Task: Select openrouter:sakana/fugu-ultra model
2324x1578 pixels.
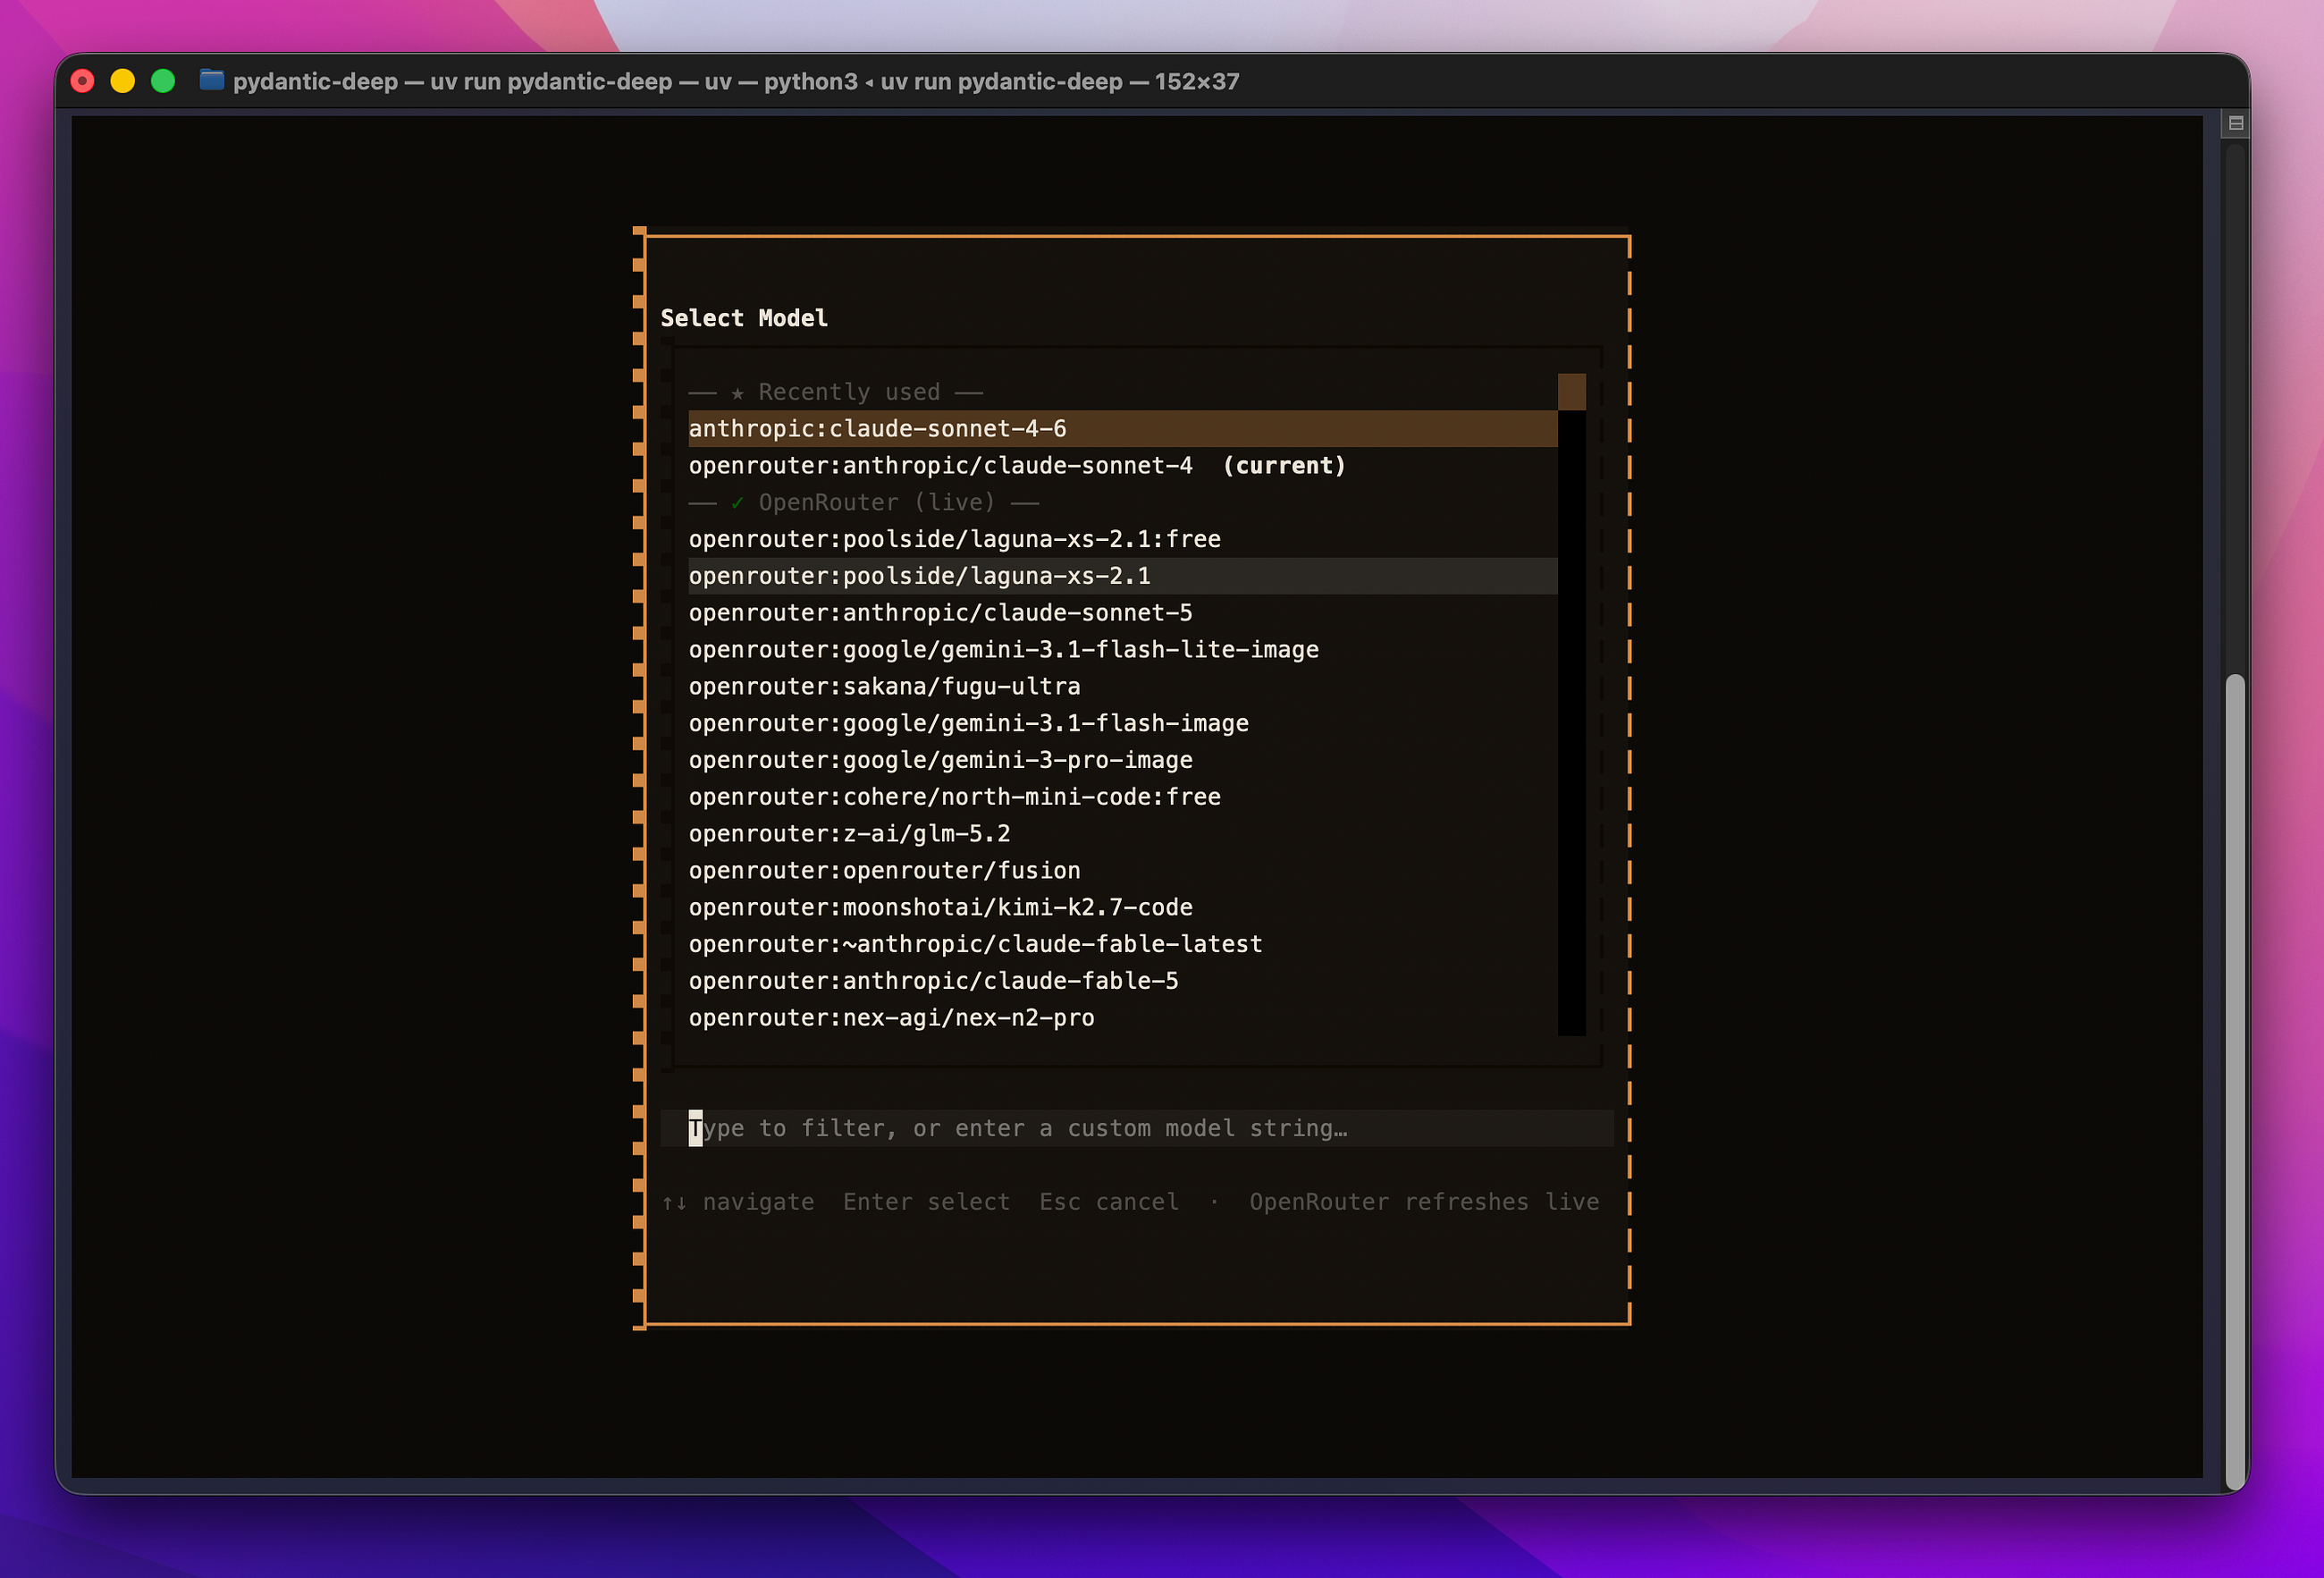Action: (x=1122, y=686)
